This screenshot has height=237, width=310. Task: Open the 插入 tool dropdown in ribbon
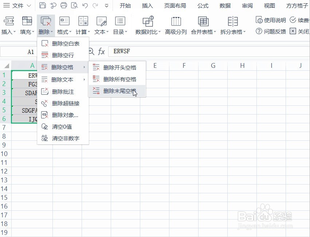pyautogui.click(x=8, y=26)
